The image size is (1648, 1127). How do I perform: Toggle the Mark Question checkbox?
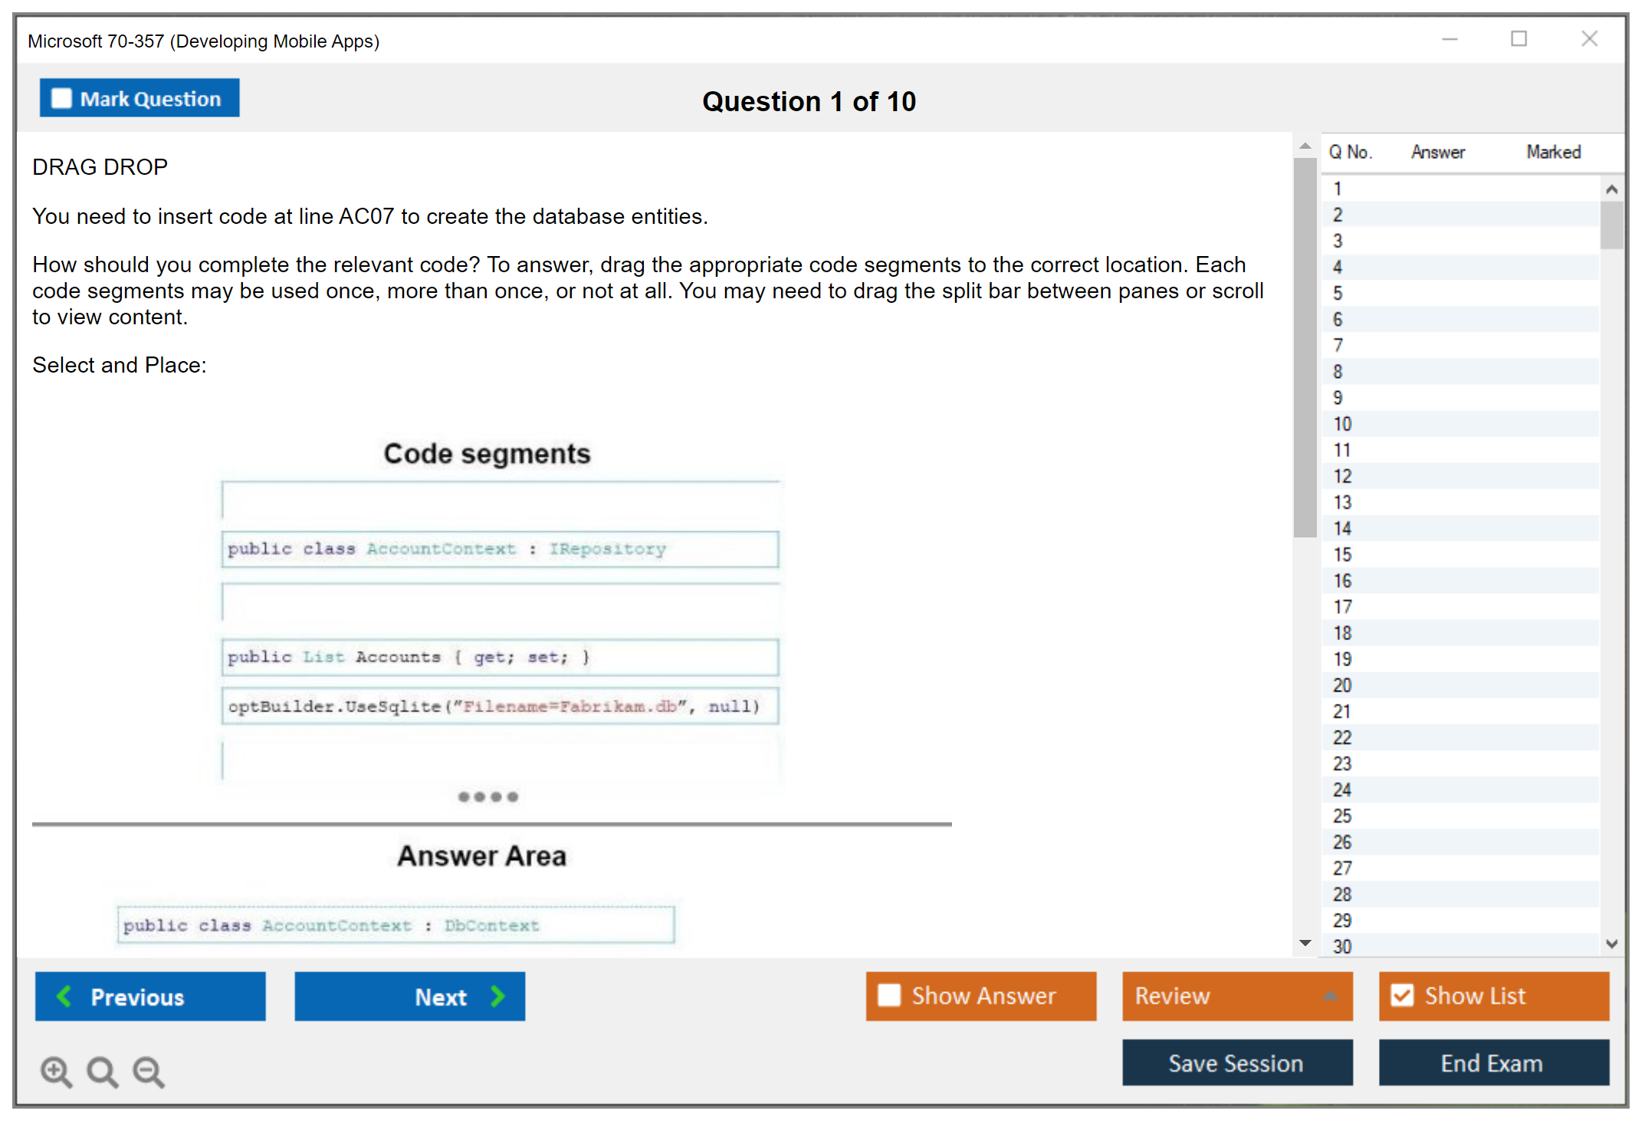[x=61, y=98]
